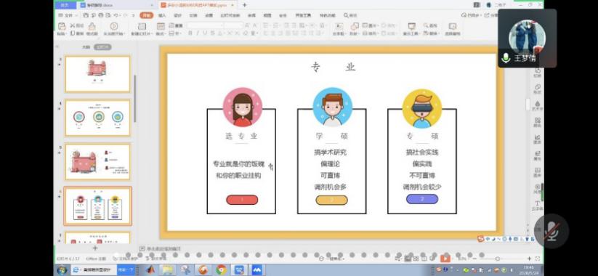Open the Insert (插入) ribbon tab

(162, 15)
